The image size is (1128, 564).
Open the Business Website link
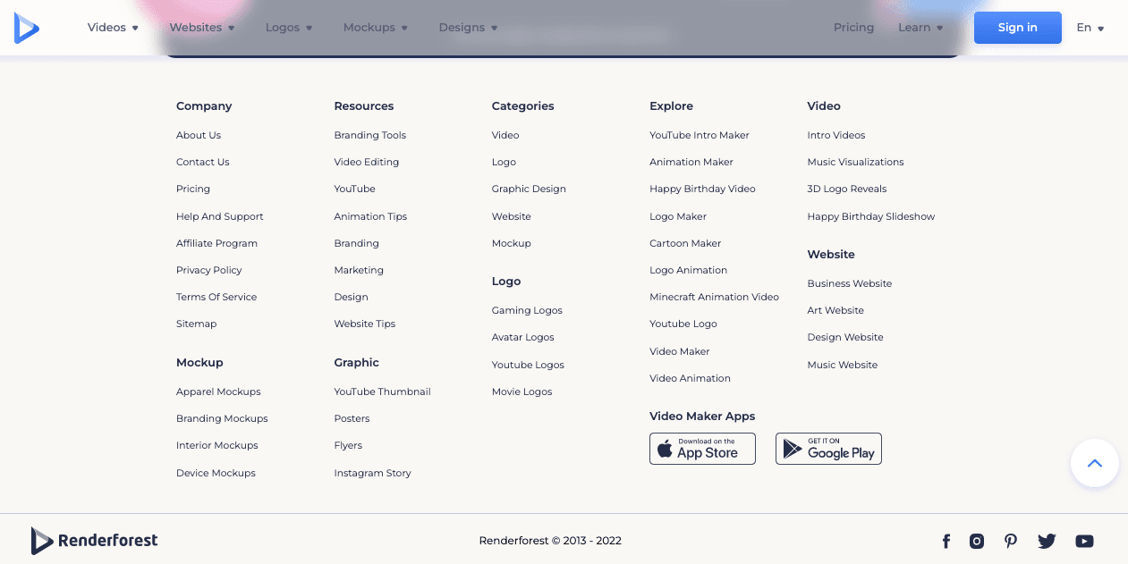(x=850, y=283)
